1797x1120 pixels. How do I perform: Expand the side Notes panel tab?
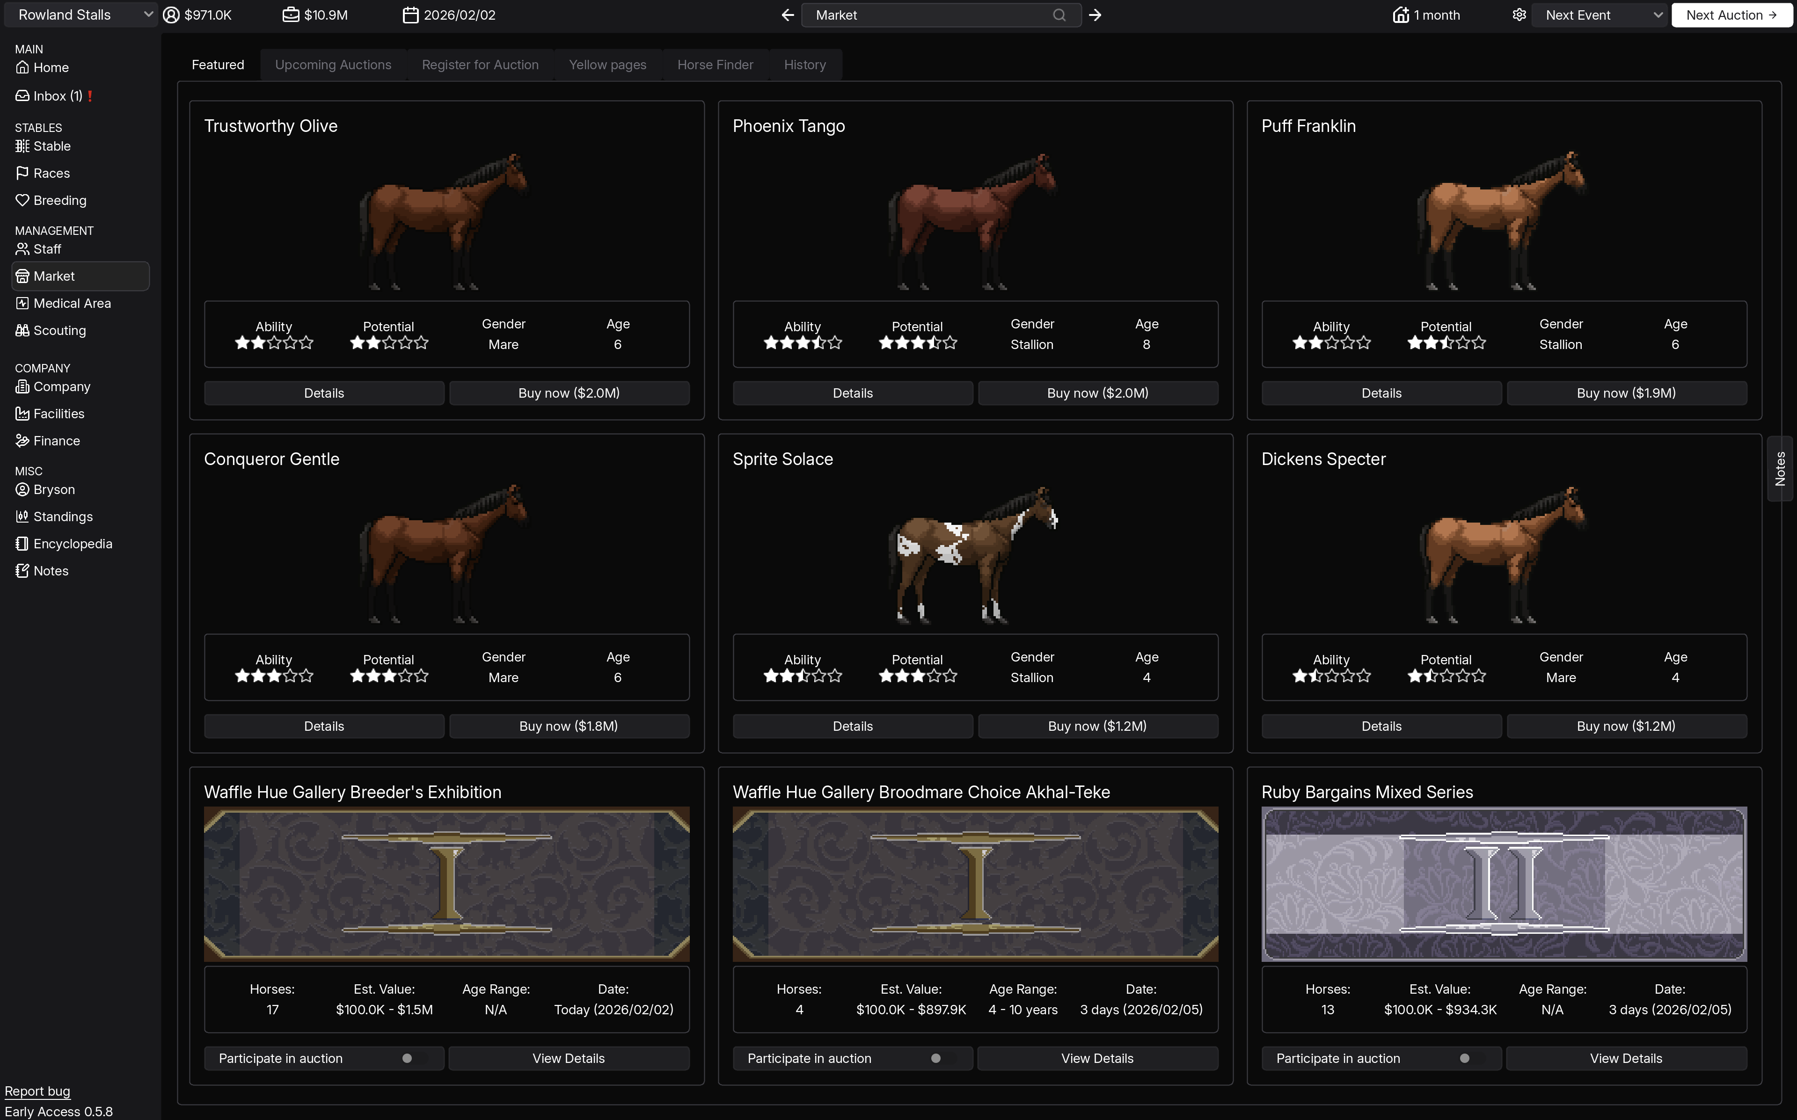[1780, 468]
